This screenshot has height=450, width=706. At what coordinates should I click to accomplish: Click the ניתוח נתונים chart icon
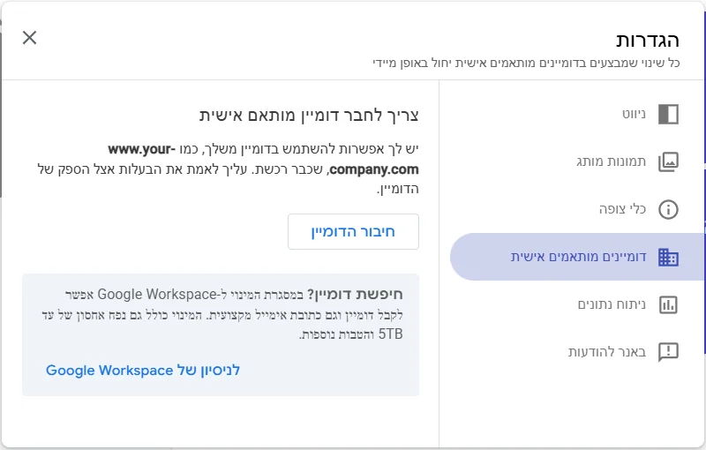[x=668, y=304]
